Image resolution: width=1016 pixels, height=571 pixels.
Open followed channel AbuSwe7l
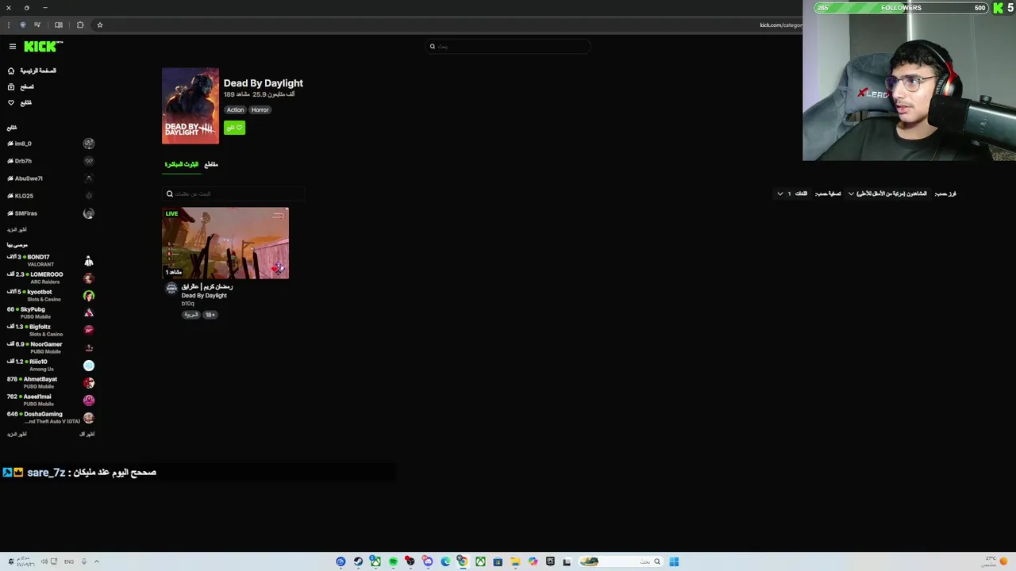pyautogui.click(x=51, y=178)
